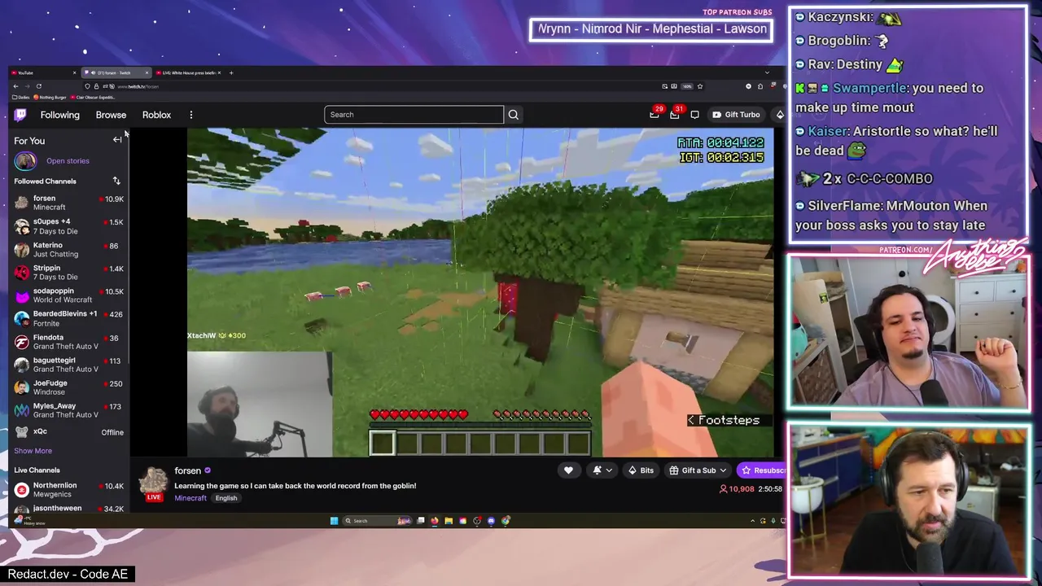Open Clair Obscur Expedition bookmark

coord(93,97)
